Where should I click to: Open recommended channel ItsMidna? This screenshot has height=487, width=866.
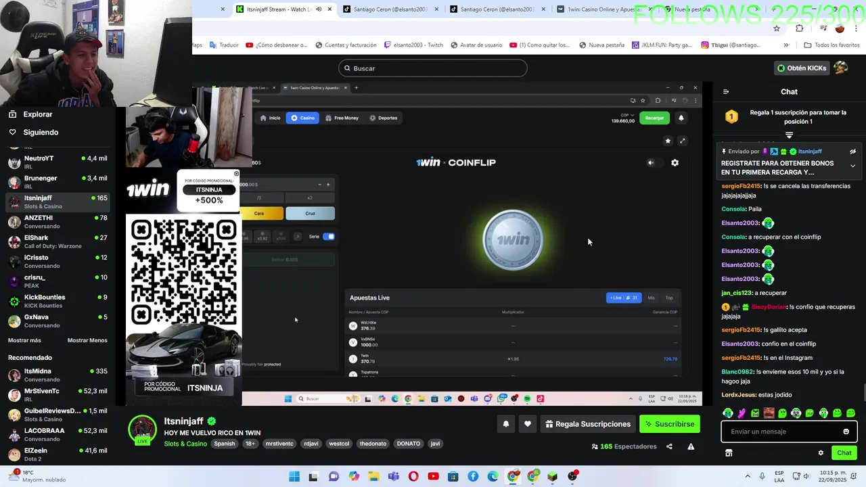(58, 375)
